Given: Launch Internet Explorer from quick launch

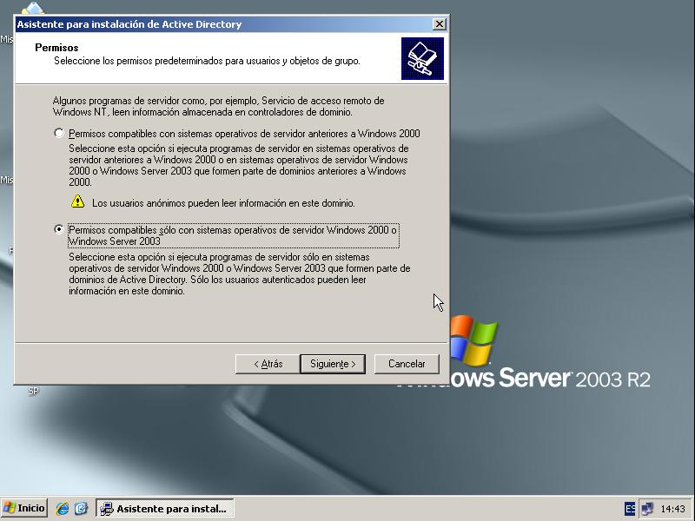Looking at the screenshot, I should click(63, 508).
